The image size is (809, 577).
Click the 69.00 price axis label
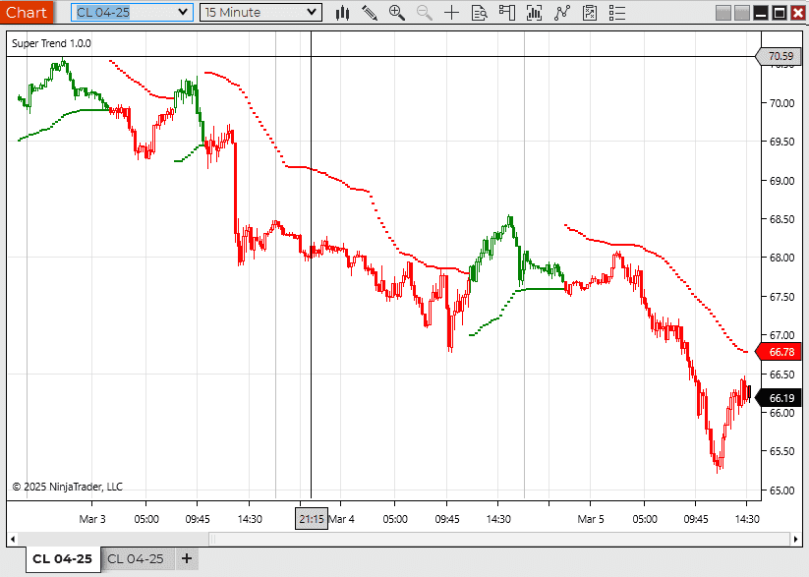pyautogui.click(x=781, y=181)
